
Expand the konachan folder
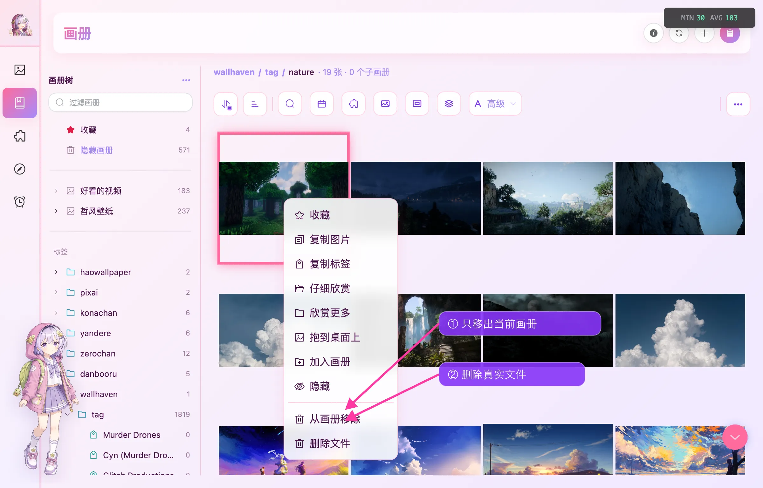click(56, 313)
